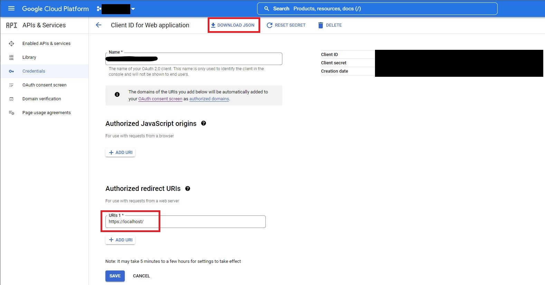Focus the URIs 1 https://localhost/ field

(186, 222)
